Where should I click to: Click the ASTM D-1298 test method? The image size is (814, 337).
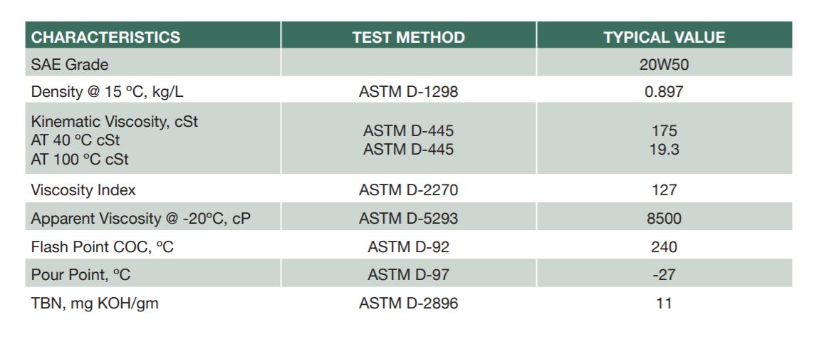click(x=409, y=92)
